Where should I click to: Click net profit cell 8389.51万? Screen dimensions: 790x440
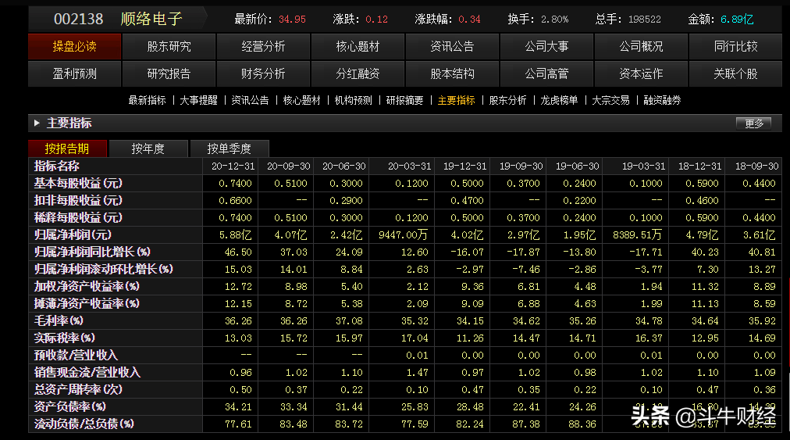coord(637,235)
